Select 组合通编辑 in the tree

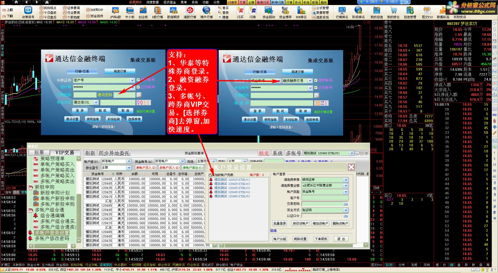click(52, 215)
